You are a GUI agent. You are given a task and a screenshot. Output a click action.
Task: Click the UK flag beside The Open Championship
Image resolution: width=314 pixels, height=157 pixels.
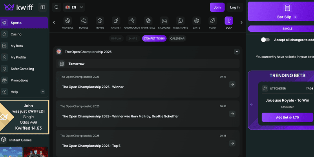[x=59, y=52]
